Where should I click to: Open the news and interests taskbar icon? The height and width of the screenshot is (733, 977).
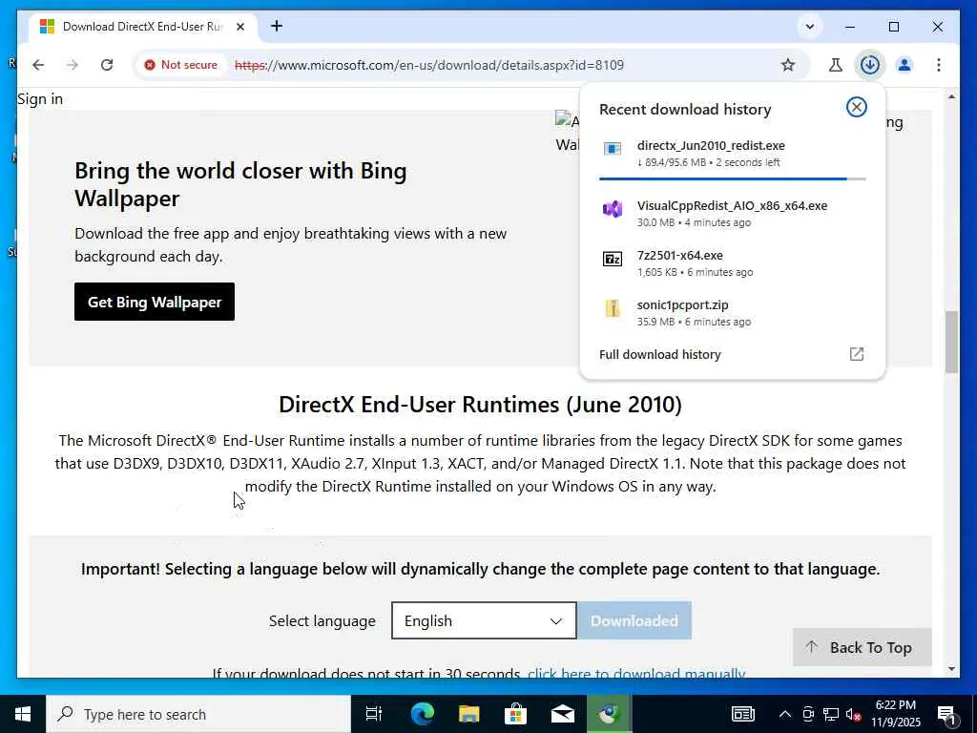[x=742, y=714]
